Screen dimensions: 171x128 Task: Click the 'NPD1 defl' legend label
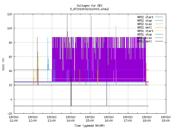(145, 42)
